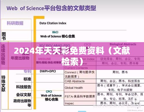Click the 'Connect（期刊题录快讯数据库）' cell
144x112 pixels.
80,74
